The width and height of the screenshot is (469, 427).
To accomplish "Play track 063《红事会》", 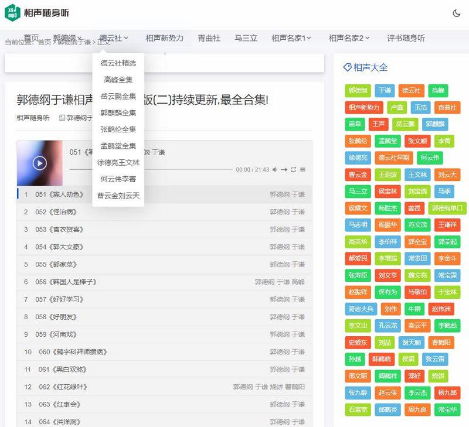I will (165, 405).
